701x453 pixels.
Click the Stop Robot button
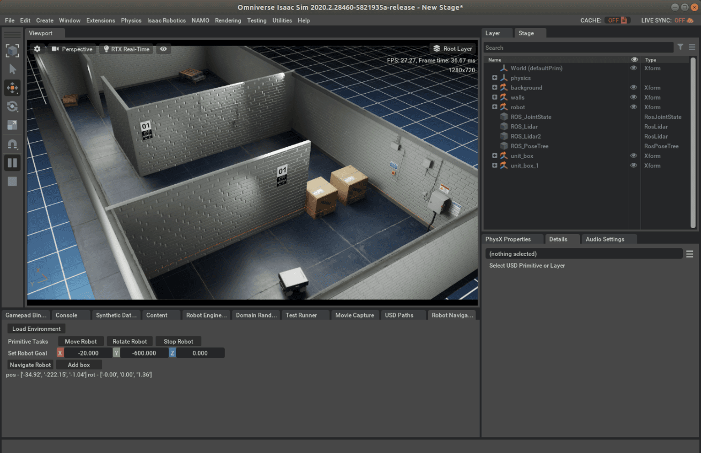click(178, 342)
